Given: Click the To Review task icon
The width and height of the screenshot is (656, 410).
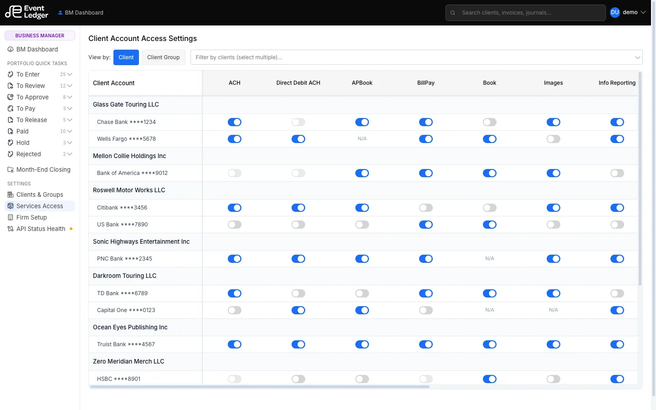Looking at the screenshot, I should click(x=10, y=86).
